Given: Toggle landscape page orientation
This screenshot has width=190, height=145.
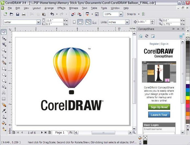Looking at the screenshot, I should pyautogui.click(x=80, y=22).
